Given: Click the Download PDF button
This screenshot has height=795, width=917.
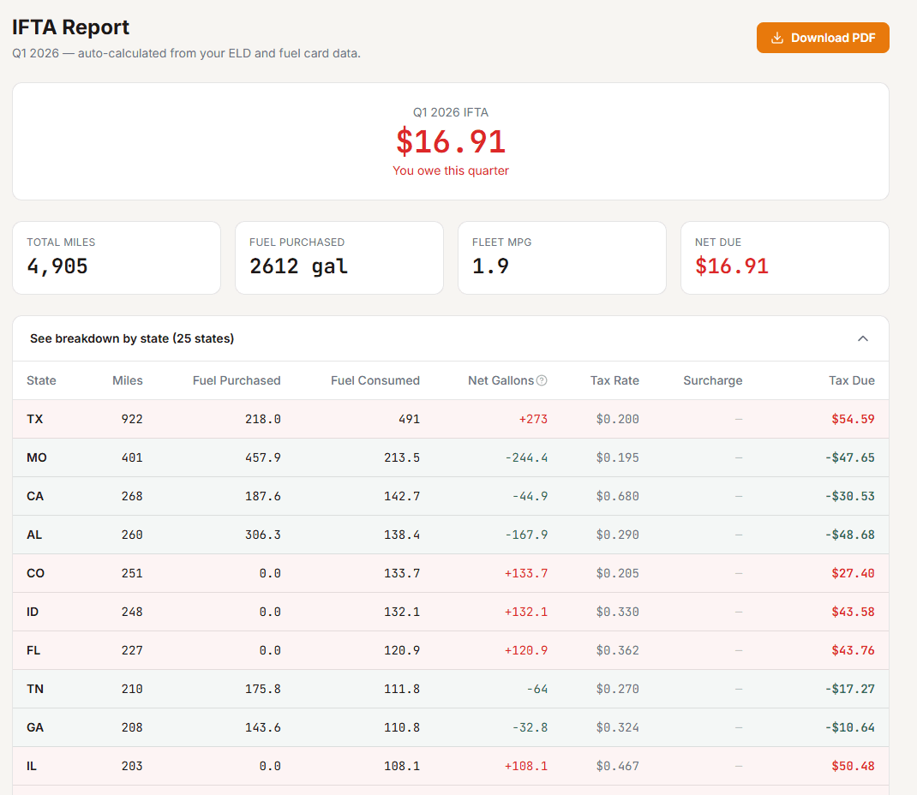Looking at the screenshot, I should click(822, 38).
